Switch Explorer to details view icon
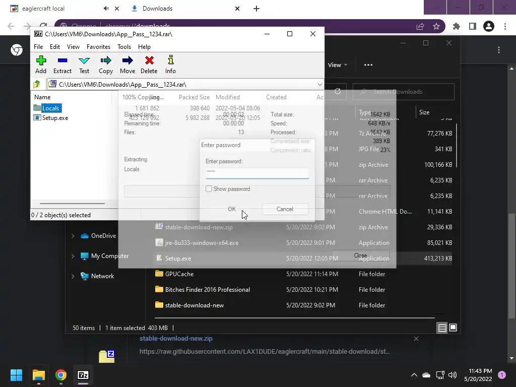This screenshot has height=387, width=516. pos(442,328)
